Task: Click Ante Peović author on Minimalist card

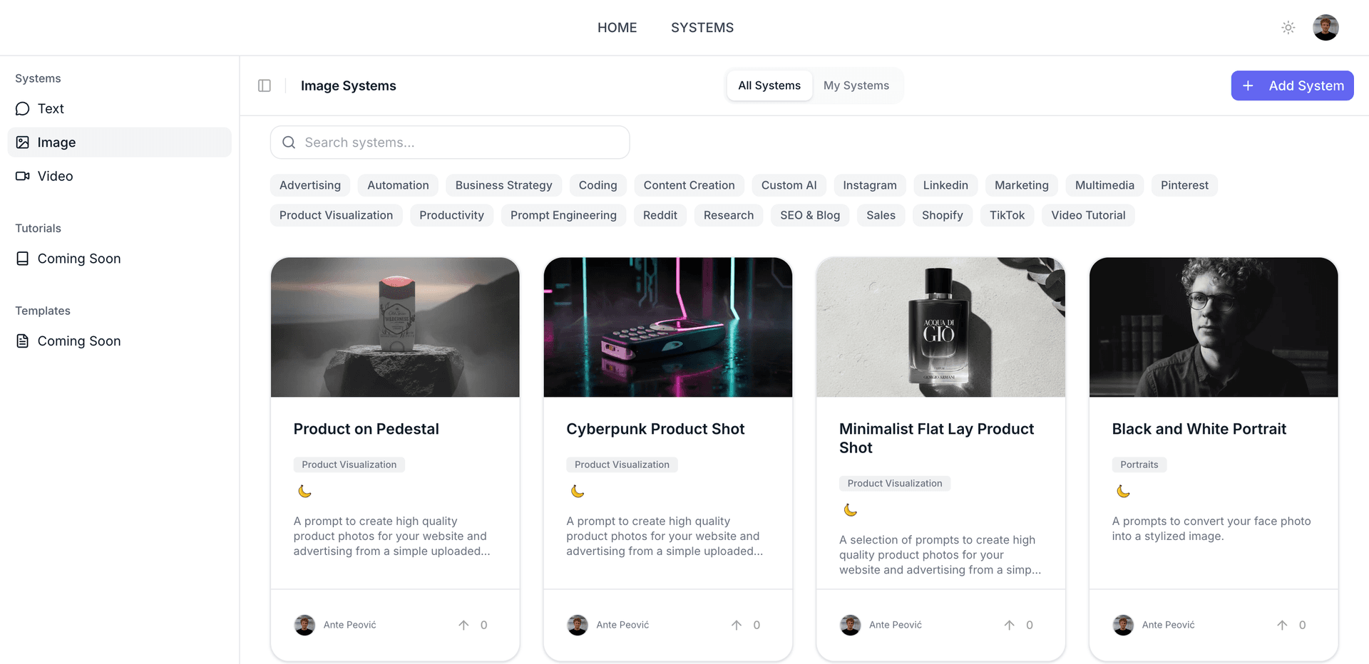Action: pyautogui.click(x=895, y=625)
